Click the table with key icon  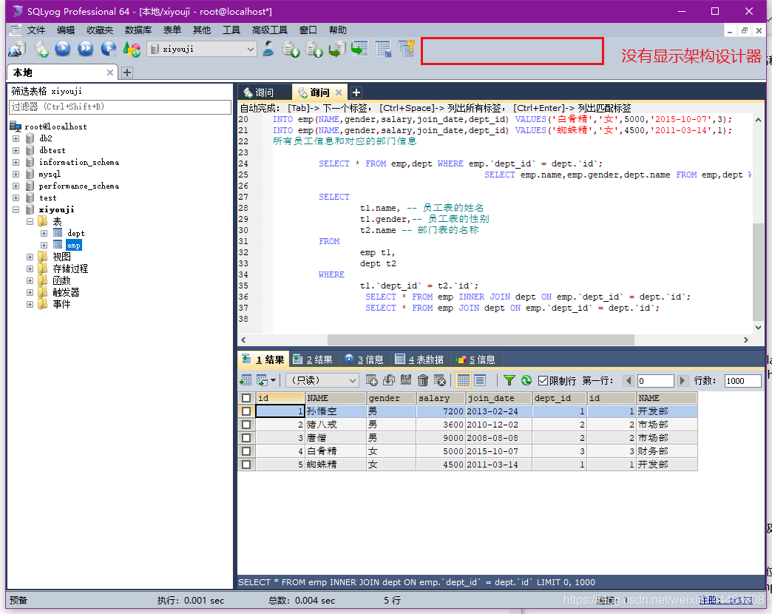[x=407, y=48]
